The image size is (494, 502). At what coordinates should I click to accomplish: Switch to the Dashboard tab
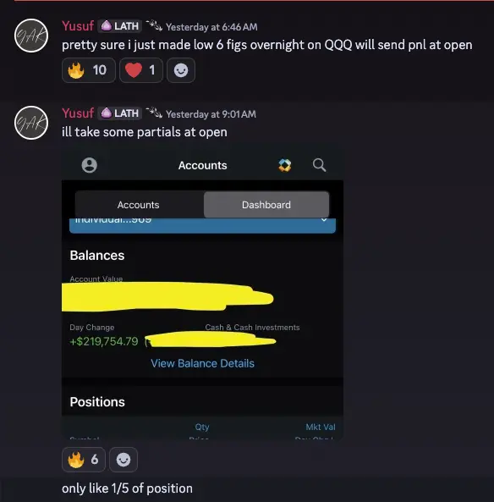[x=266, y=205]
